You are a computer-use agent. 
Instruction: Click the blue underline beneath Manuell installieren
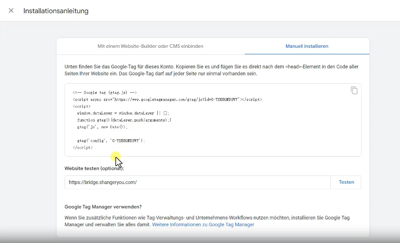pos(307,54)
